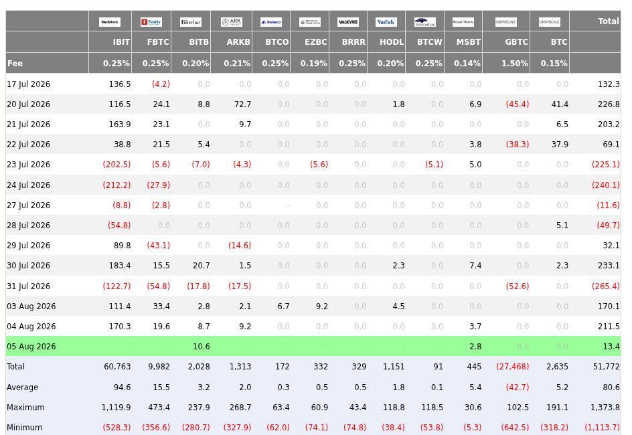The height and width of the screenshot is (435, 632).
Task: Click the 51,772 grand total
Action: point(606,367)
